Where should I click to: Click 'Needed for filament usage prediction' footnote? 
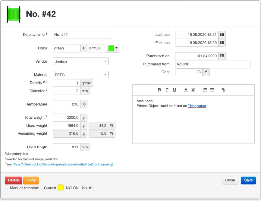point(32,159)
